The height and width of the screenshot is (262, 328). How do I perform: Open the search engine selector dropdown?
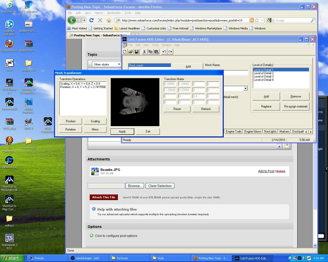(x=270, y=20)
